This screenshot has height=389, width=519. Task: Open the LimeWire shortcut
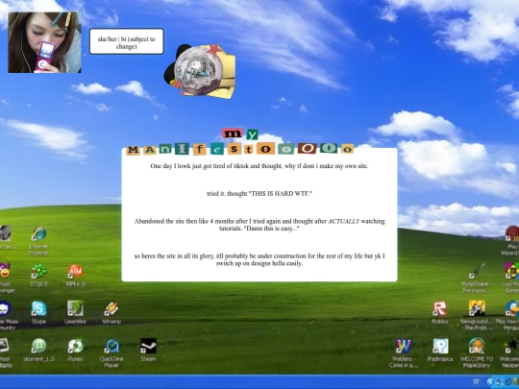75,308
